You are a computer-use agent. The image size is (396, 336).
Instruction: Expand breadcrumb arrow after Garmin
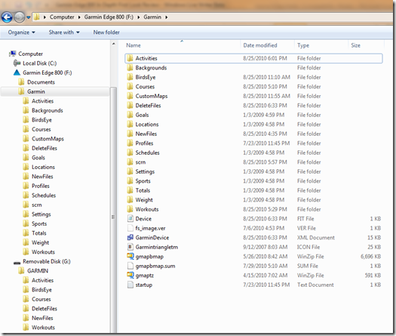[167, 17]
